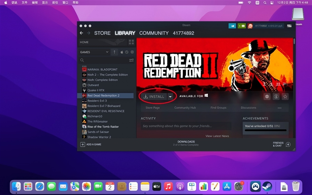Toggle the ready-to-play filter icon

click(132, 52)
